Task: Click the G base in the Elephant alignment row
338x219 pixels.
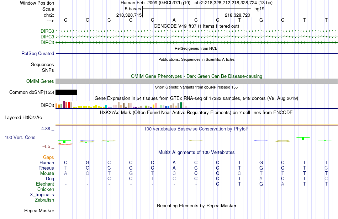Action: click(x=261, y=184)
